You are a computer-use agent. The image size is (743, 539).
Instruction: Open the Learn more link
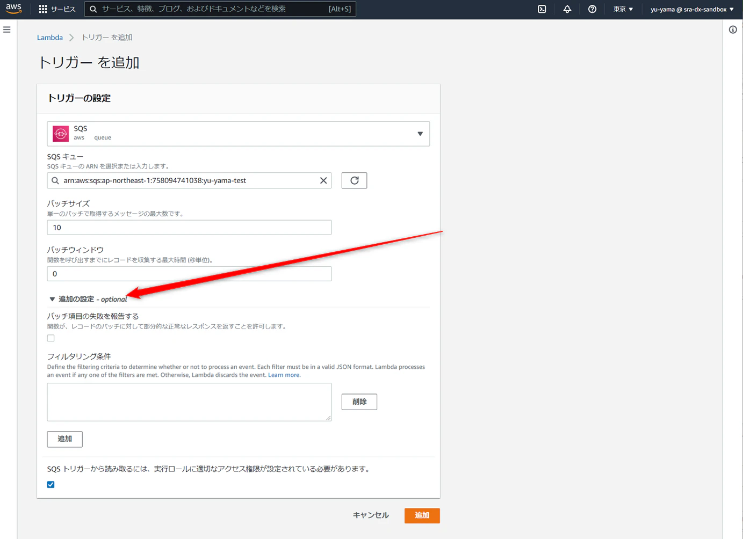tap(284, 375)
